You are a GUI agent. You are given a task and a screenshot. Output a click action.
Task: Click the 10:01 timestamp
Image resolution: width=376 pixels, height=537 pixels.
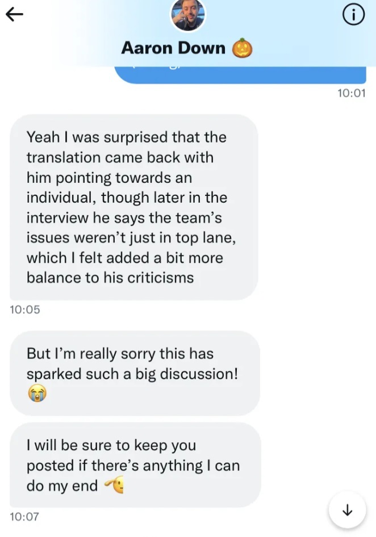coord(351,94)
